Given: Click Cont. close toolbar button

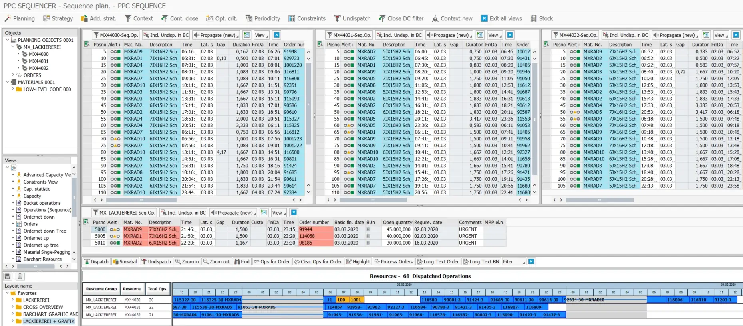Looking at the screenshot, I should pyautogui.click(x=180, y=18).
